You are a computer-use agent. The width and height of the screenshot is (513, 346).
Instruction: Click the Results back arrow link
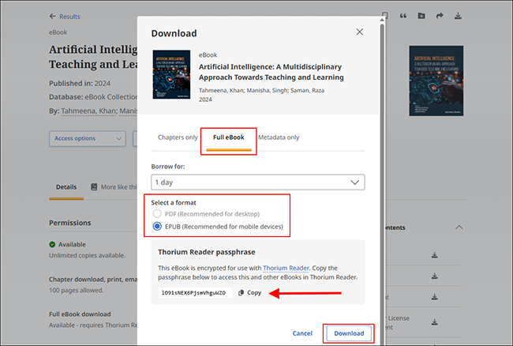[x=65, y=17]
